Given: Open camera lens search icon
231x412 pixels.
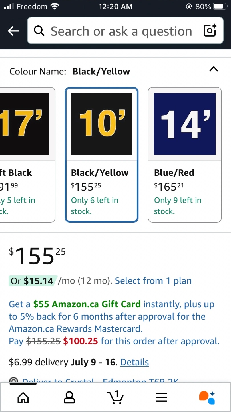Looking at the screenshot, I should 210,31.
